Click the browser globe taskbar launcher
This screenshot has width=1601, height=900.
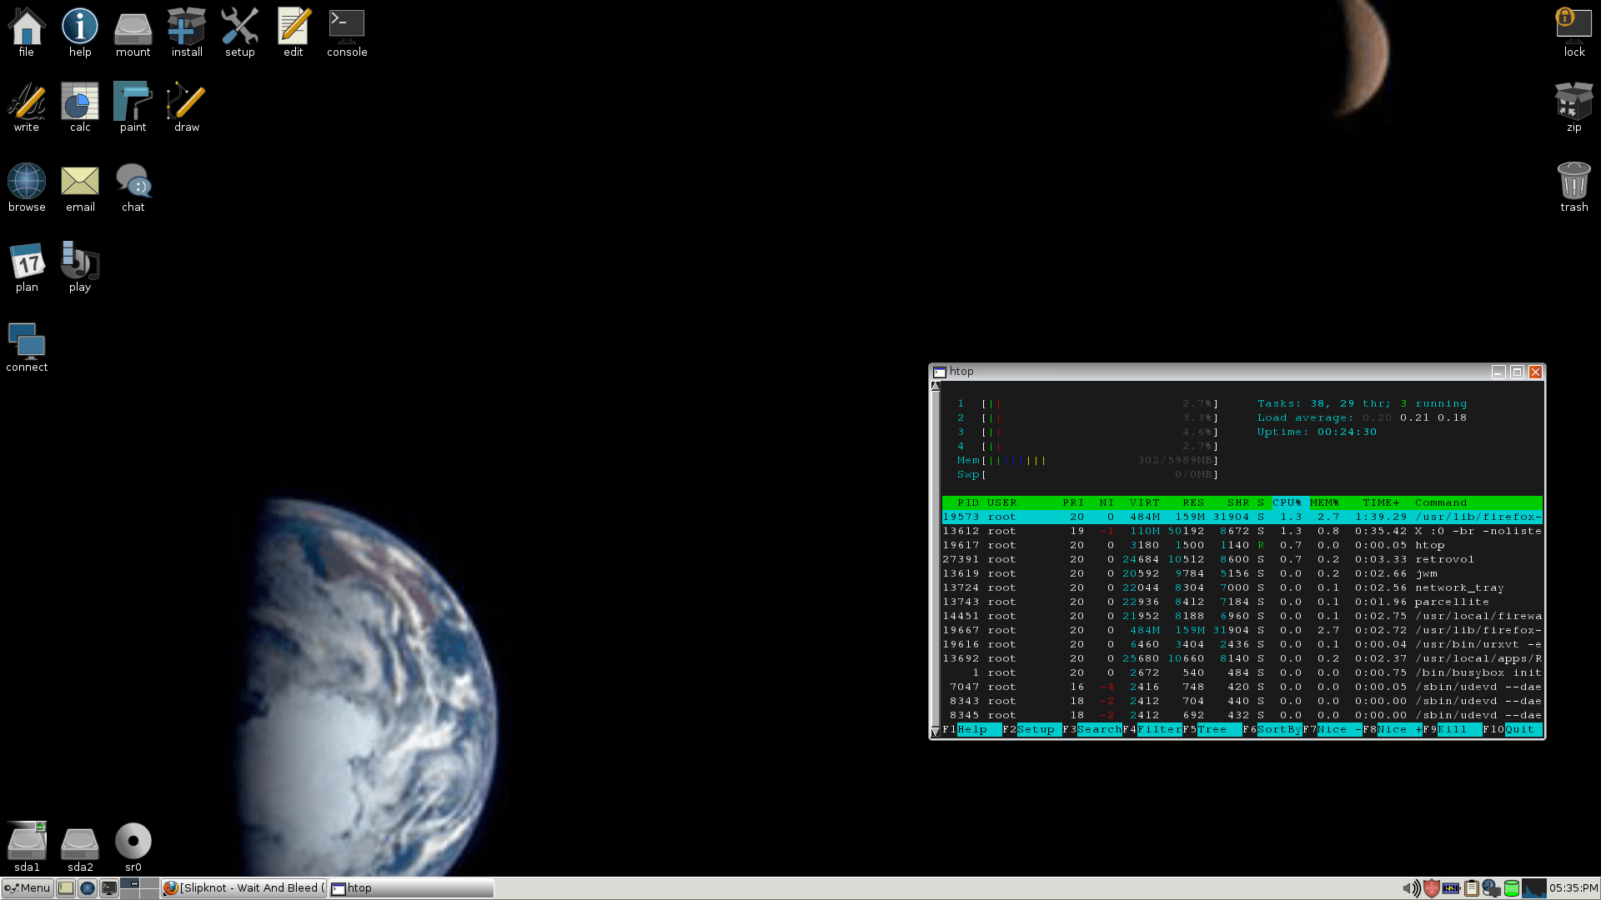88,888
